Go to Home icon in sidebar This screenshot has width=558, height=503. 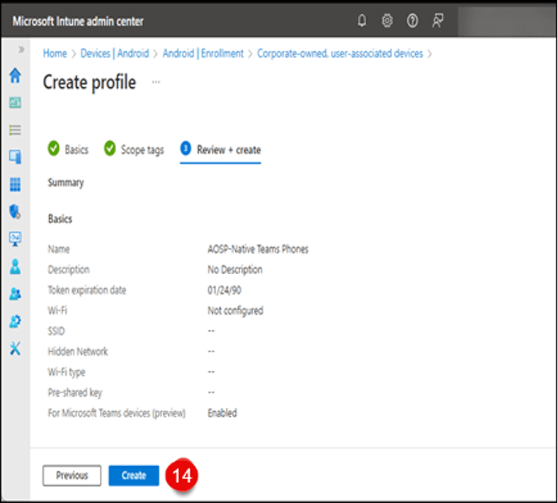(15, 76)
